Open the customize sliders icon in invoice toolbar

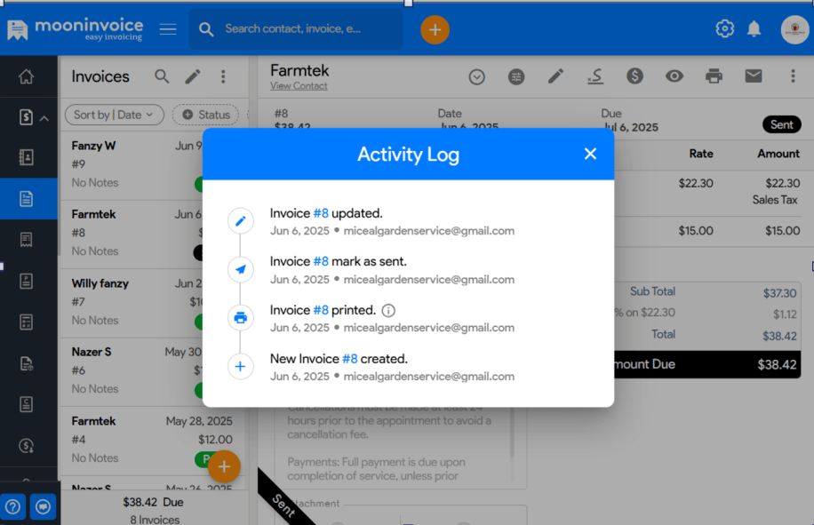[516, 76]
